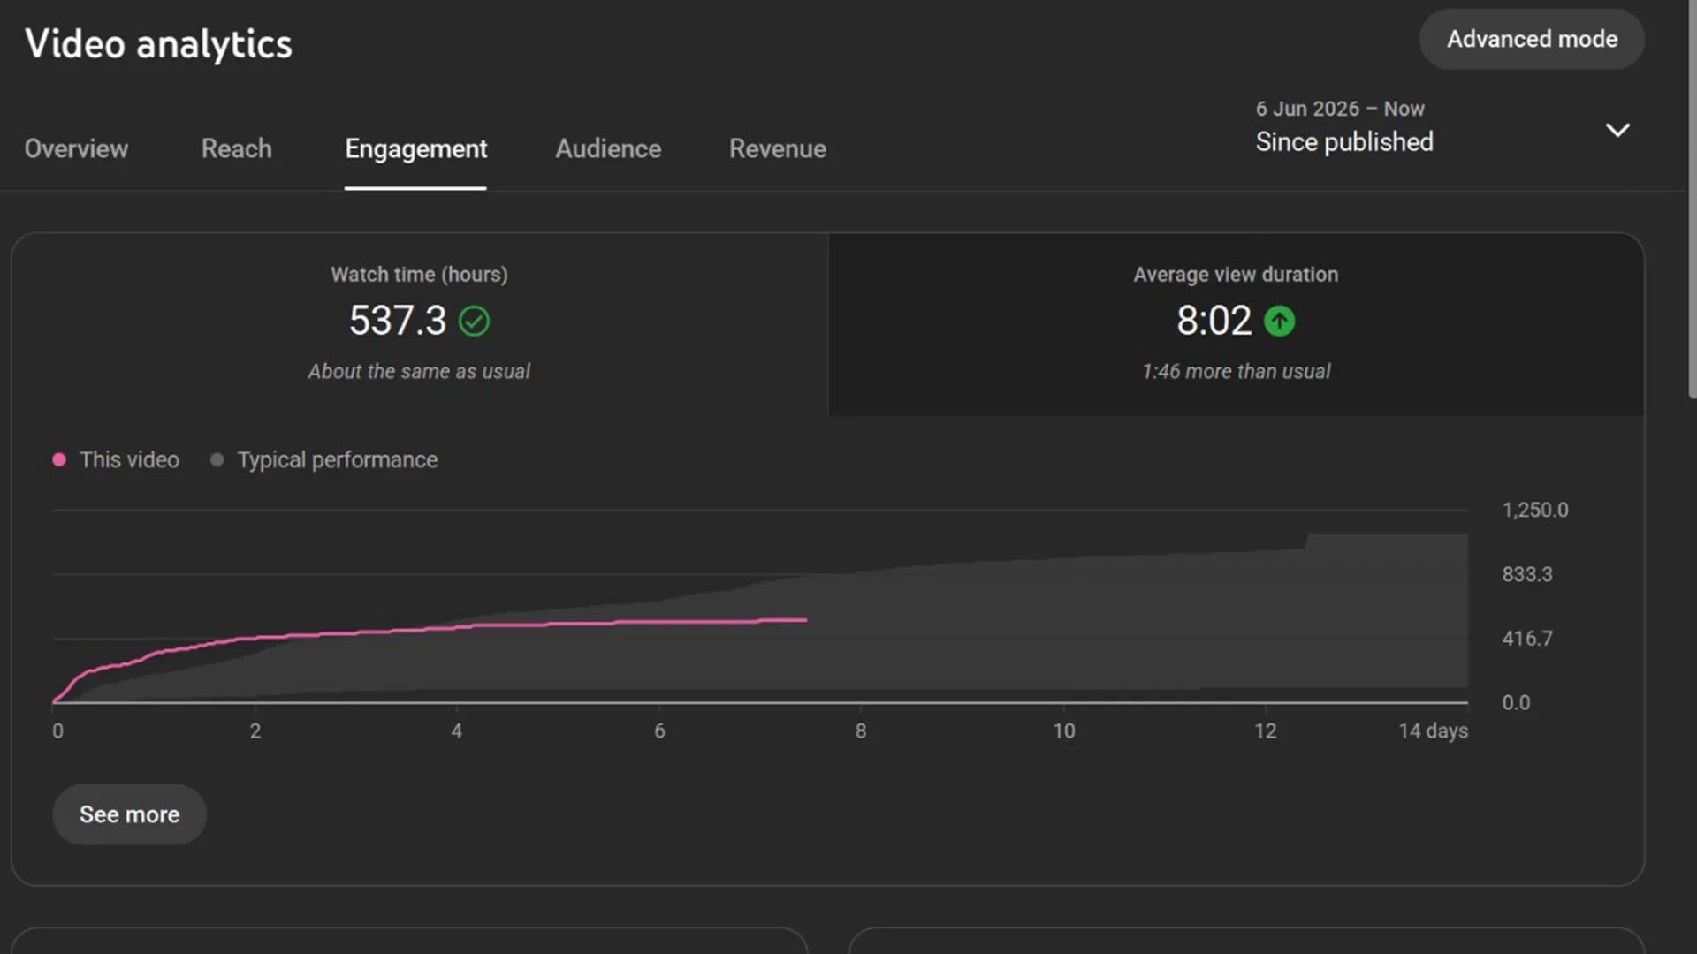Screen dimensions: 1697x954
Task: Click the '1:46 more than usual' text
Action: click(1236, 372)
